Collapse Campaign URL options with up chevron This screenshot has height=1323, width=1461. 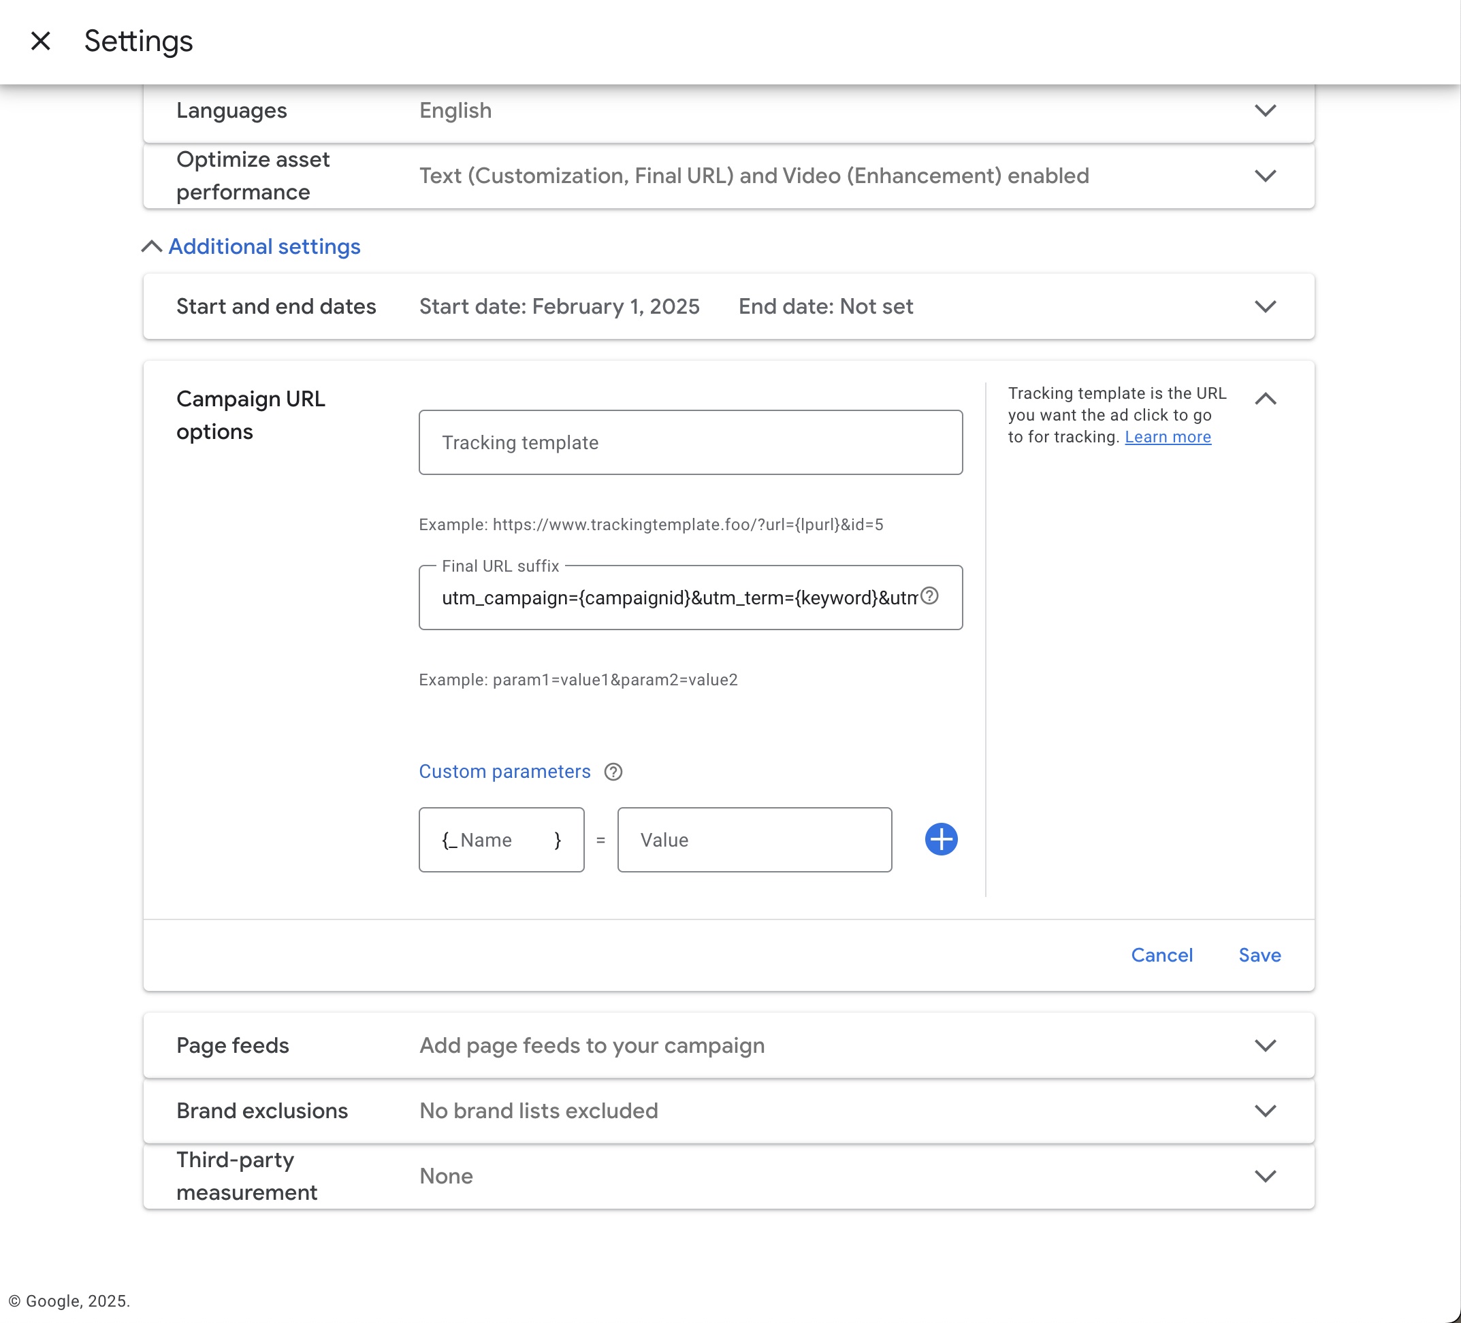[x=1265, y=399]
